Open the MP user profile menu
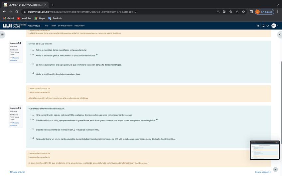 click(x=274, y=26)
